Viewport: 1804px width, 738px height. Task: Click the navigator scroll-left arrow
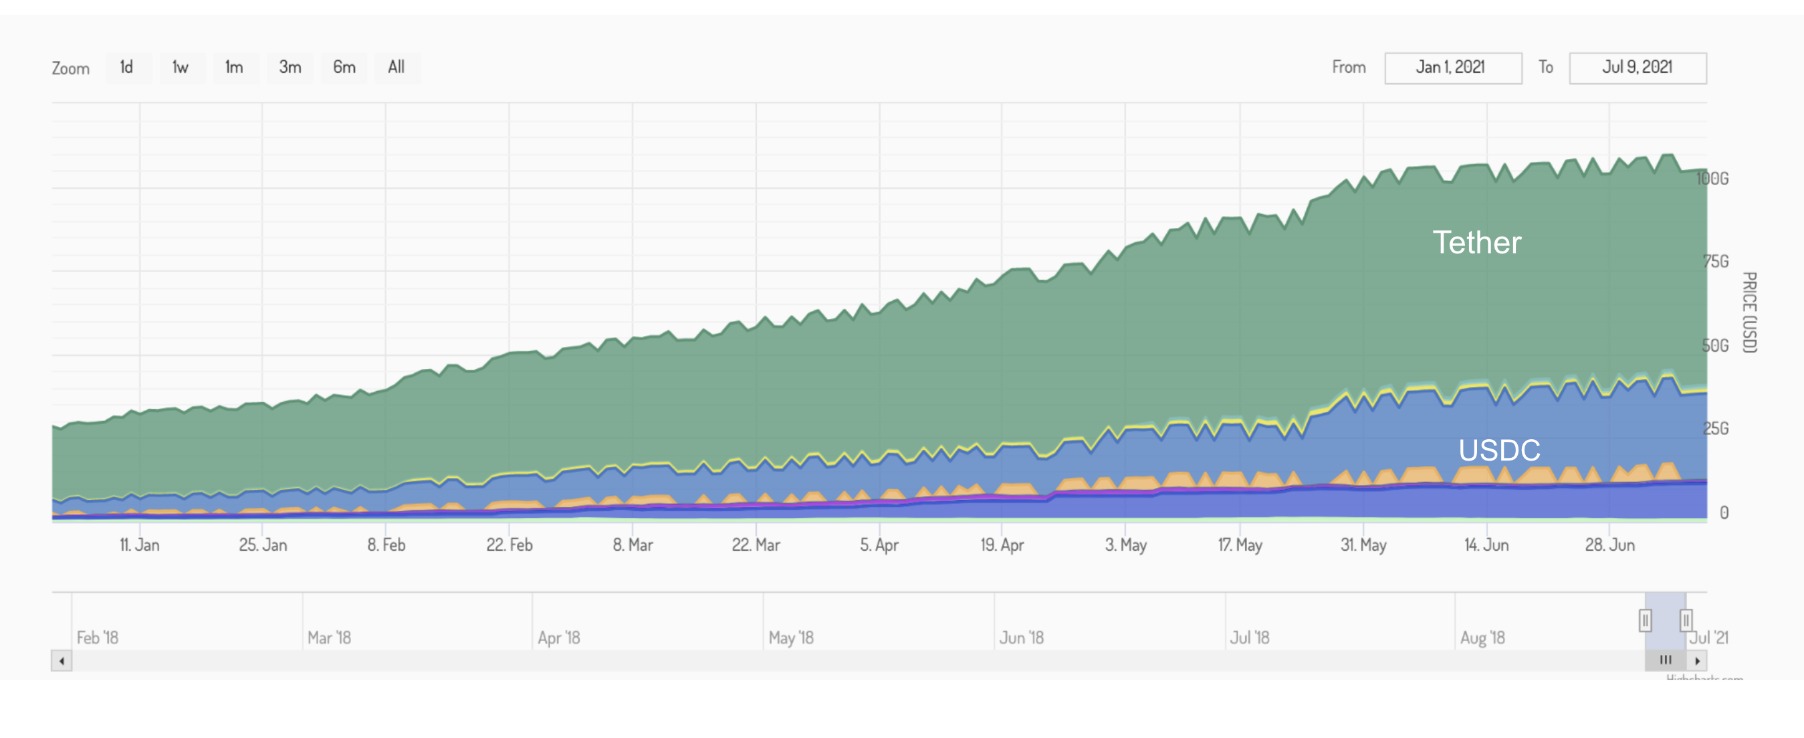pyautogui.click(x=62, y=660)
